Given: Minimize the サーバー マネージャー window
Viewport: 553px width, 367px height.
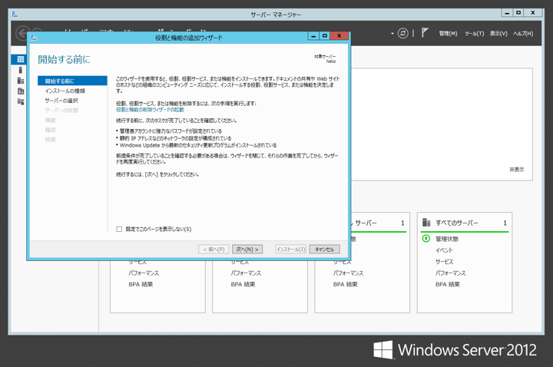Looking at the screenshot, I should pos(507,13).
